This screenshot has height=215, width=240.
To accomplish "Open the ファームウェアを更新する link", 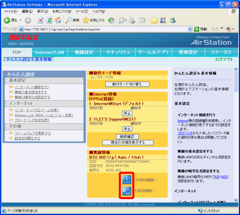I will [33, 133].
